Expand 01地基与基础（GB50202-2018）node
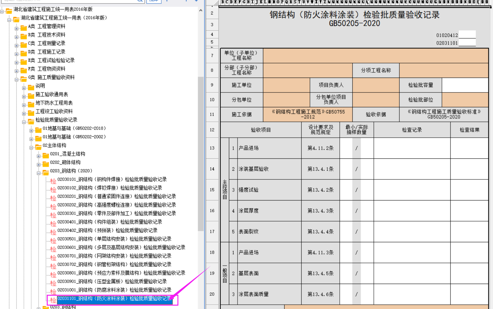This screenshot has height=309, width=493. (x=31, y=131)
